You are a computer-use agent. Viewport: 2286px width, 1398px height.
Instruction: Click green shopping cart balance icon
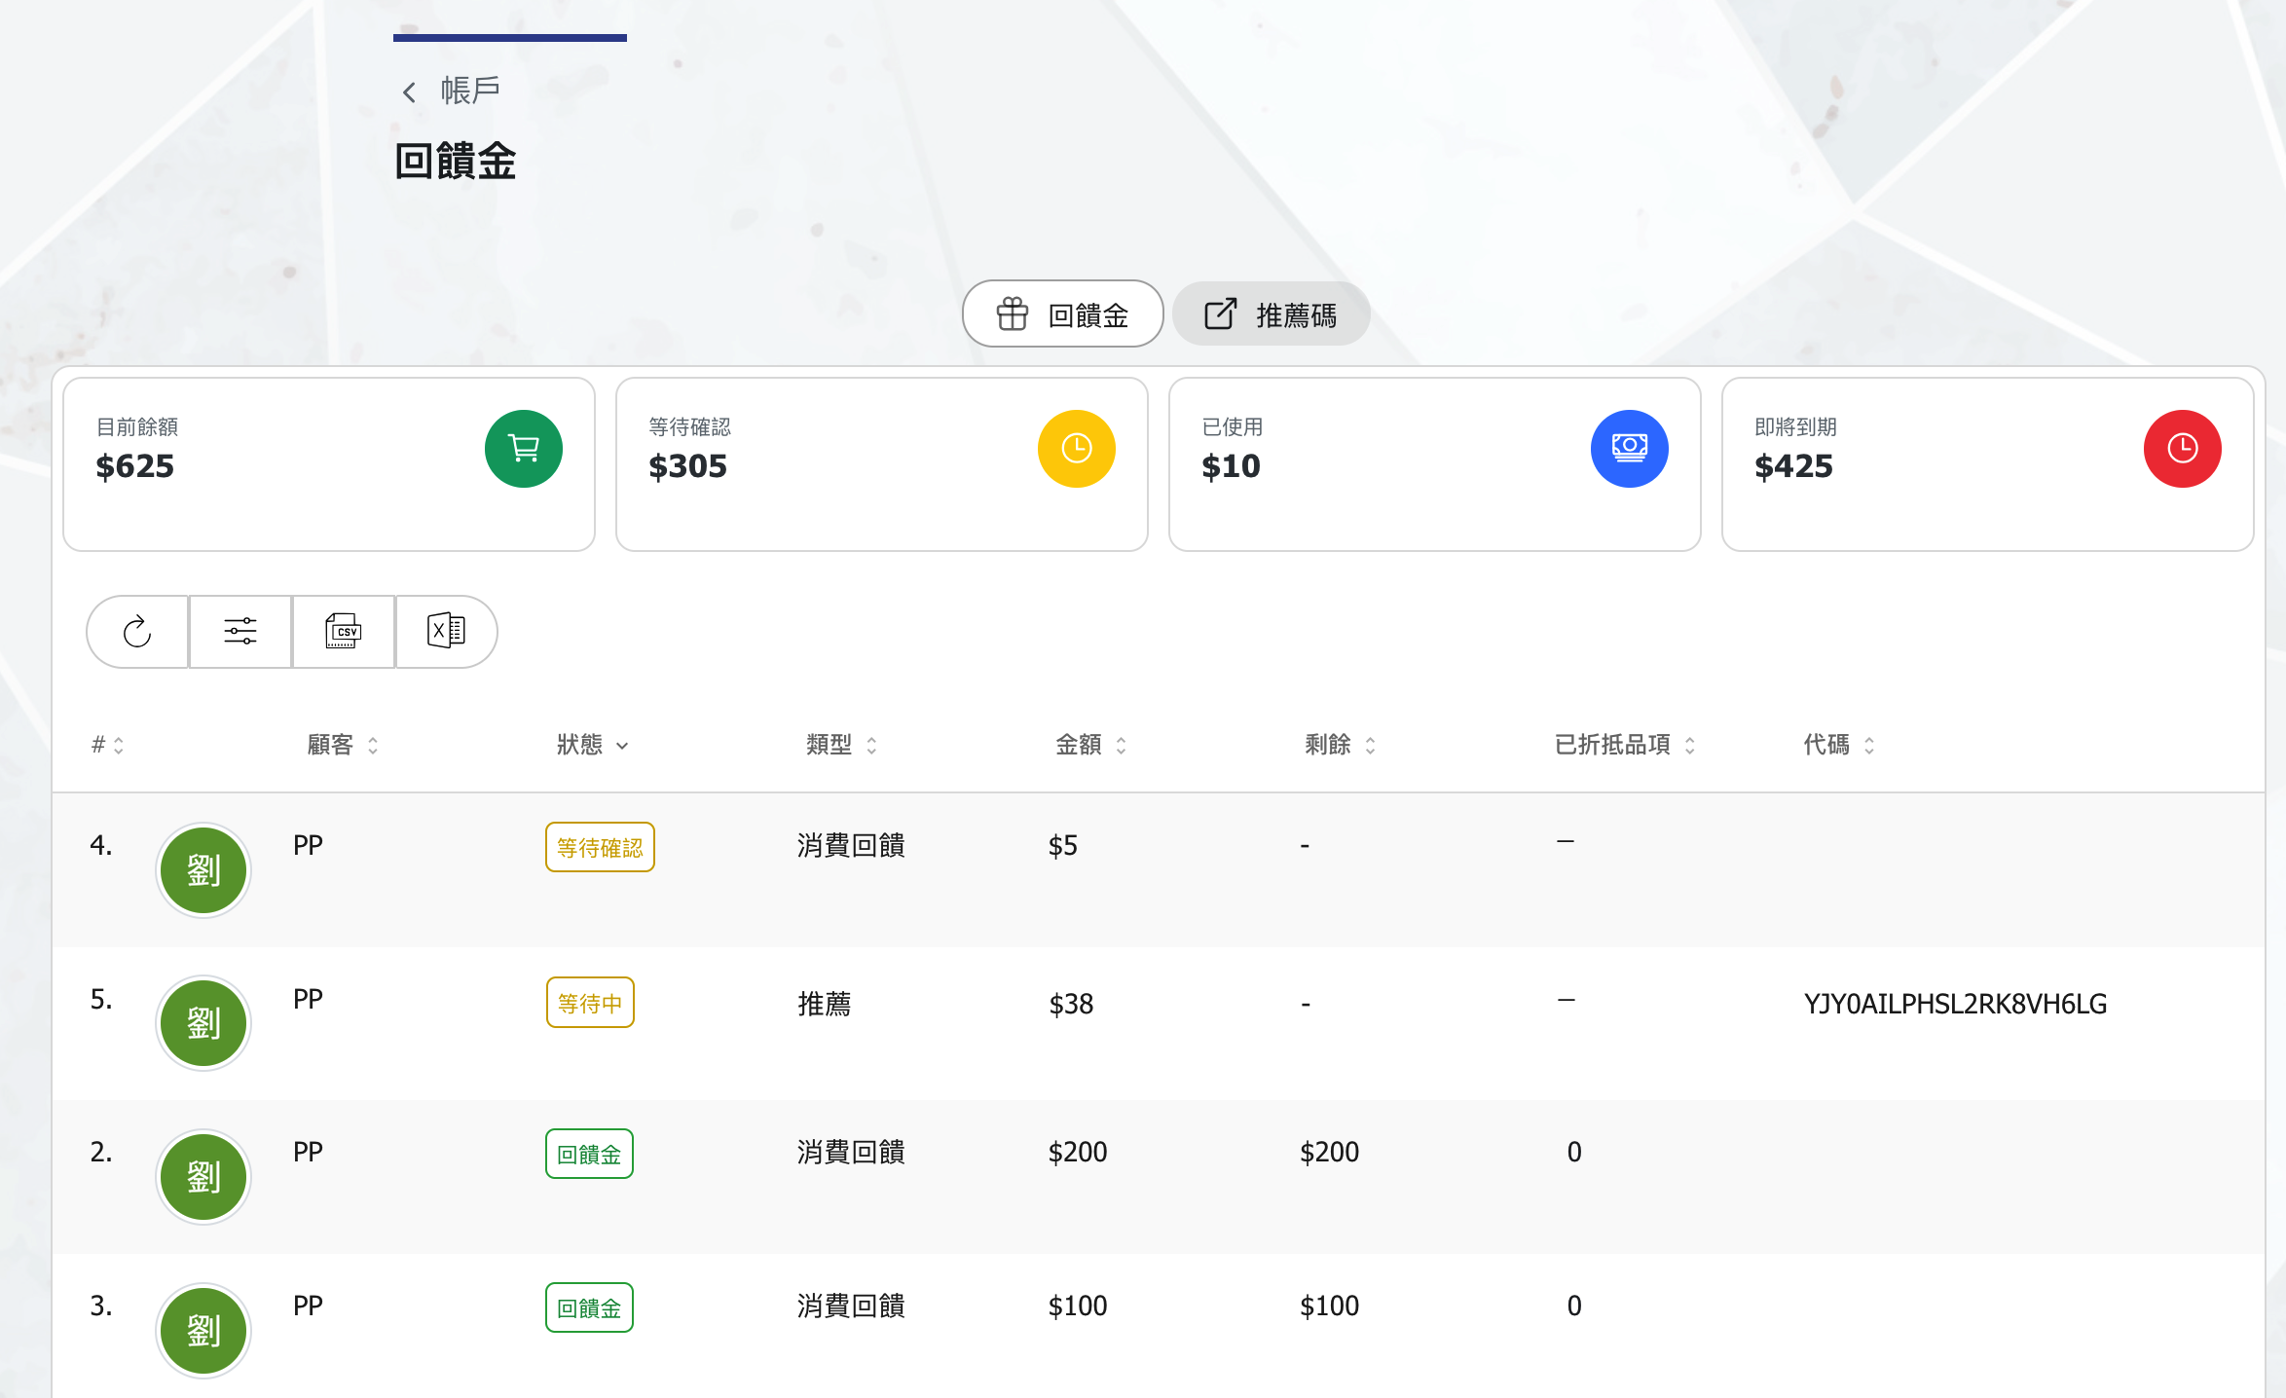(x=524, y=449)
